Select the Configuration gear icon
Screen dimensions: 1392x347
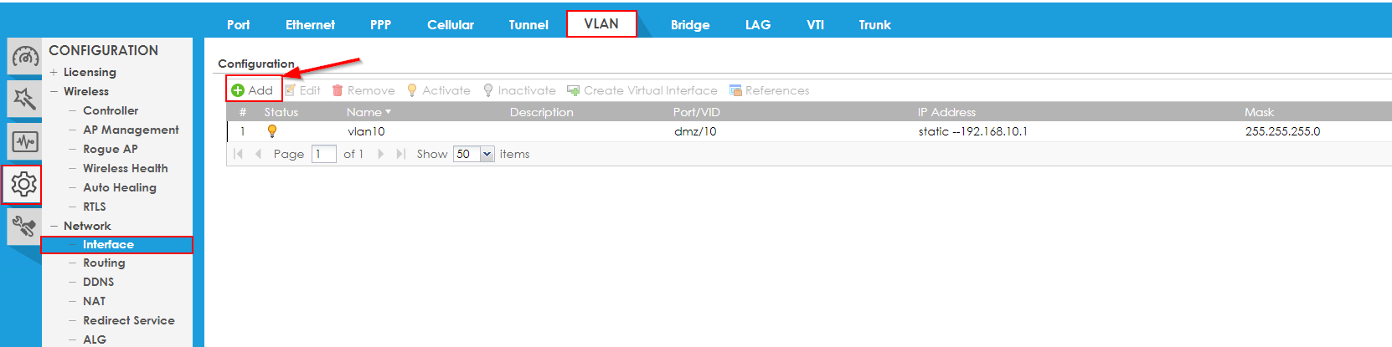(23, 184)
